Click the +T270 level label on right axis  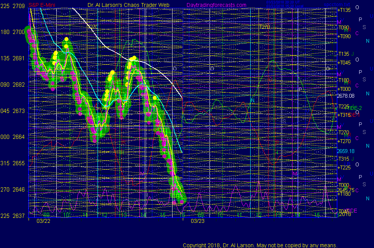tap(344, 141)
